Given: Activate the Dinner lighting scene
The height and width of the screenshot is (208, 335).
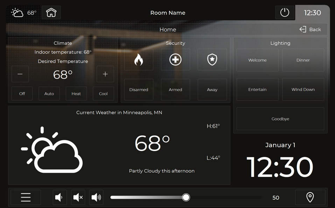Looking at the screenshot, I should [x=303, y=60].
